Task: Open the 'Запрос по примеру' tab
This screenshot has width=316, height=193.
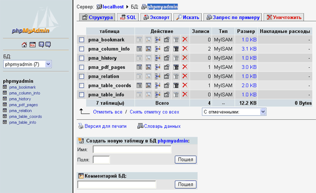Action: coord(233,17)
